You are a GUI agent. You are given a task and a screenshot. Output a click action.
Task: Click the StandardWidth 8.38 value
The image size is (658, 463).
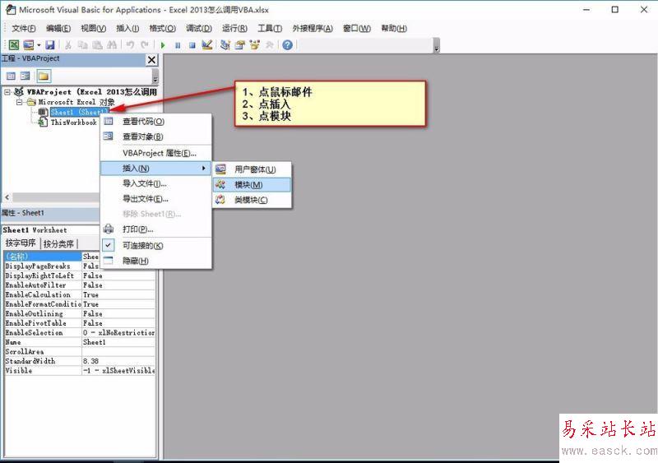coord(118,361)
